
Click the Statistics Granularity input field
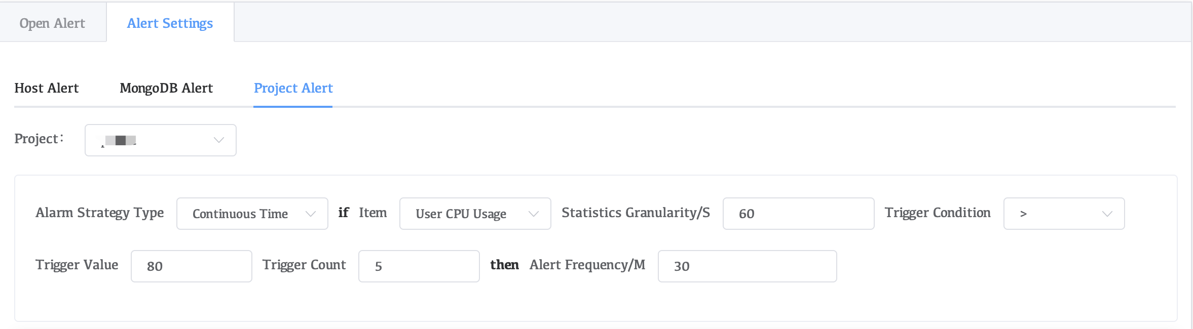(x=798, y=214)
